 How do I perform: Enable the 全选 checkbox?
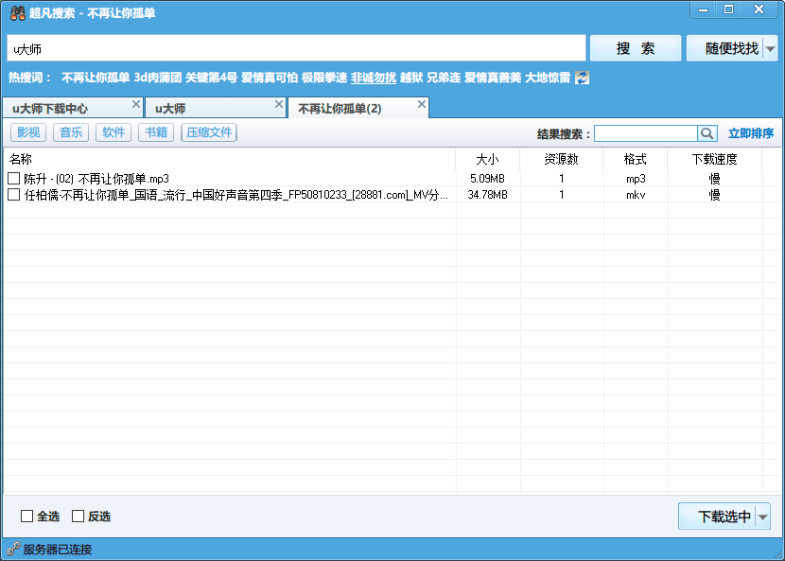point(26,516)
